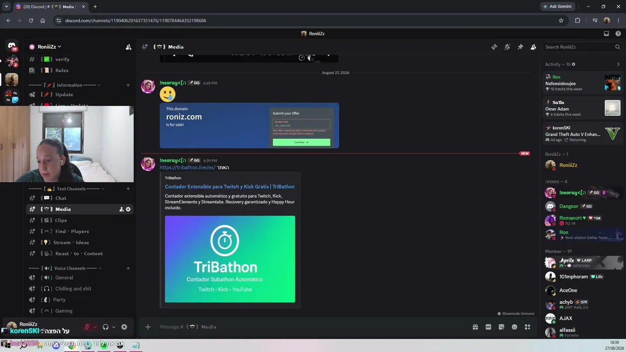Open the Clips channel
This screenshot has height=352, width=626.
[x=78, y=220]
